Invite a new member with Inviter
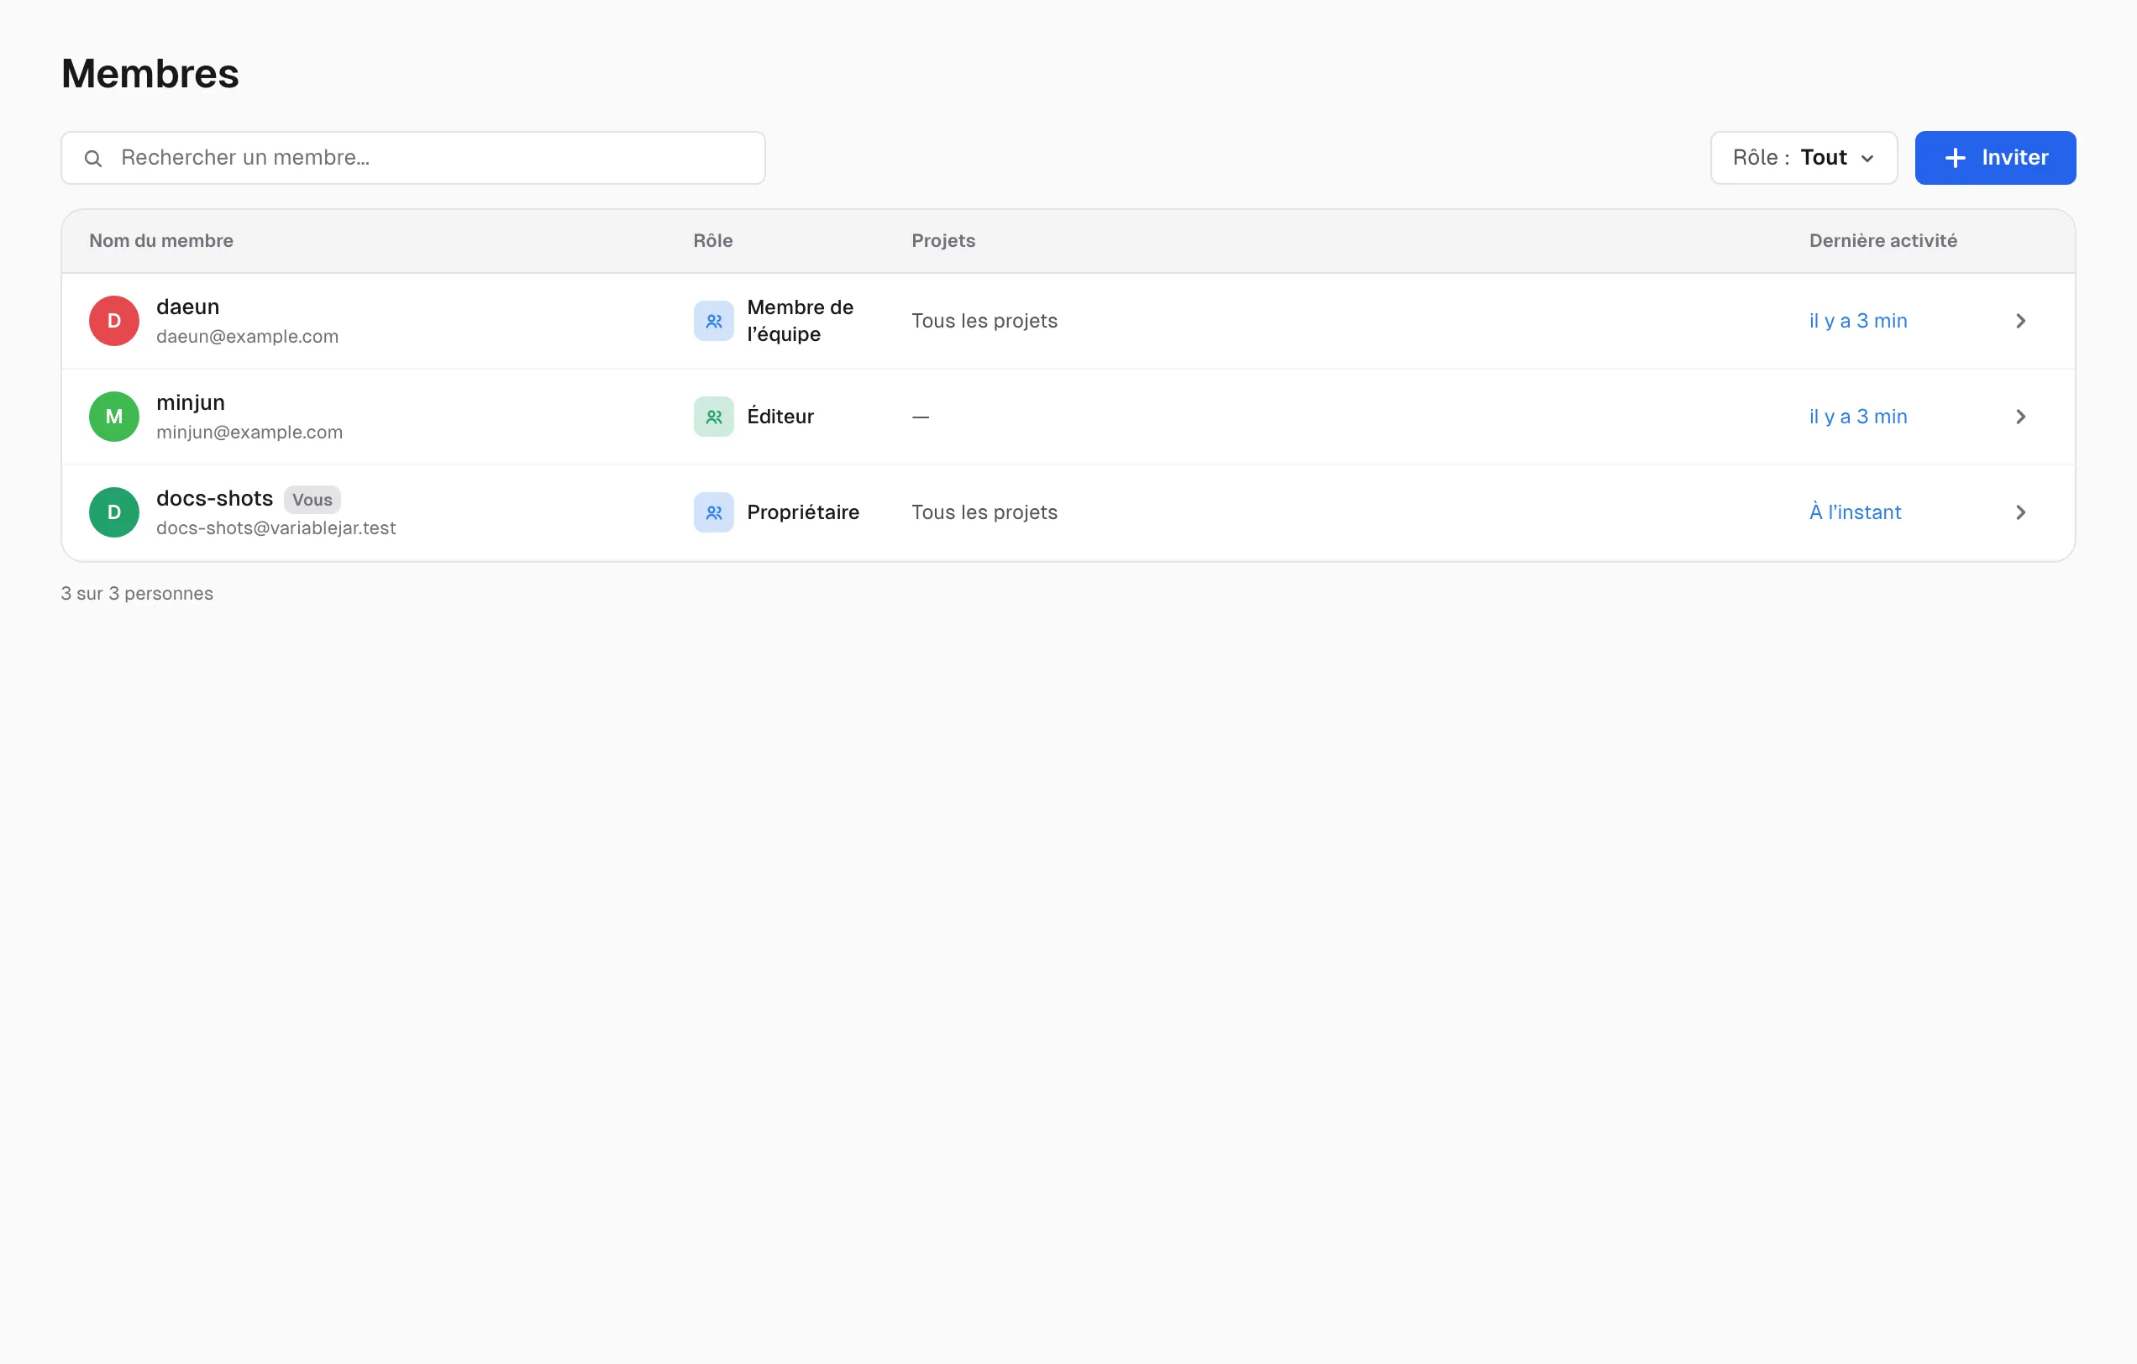The image size is (2137, 1364). 1995,158
